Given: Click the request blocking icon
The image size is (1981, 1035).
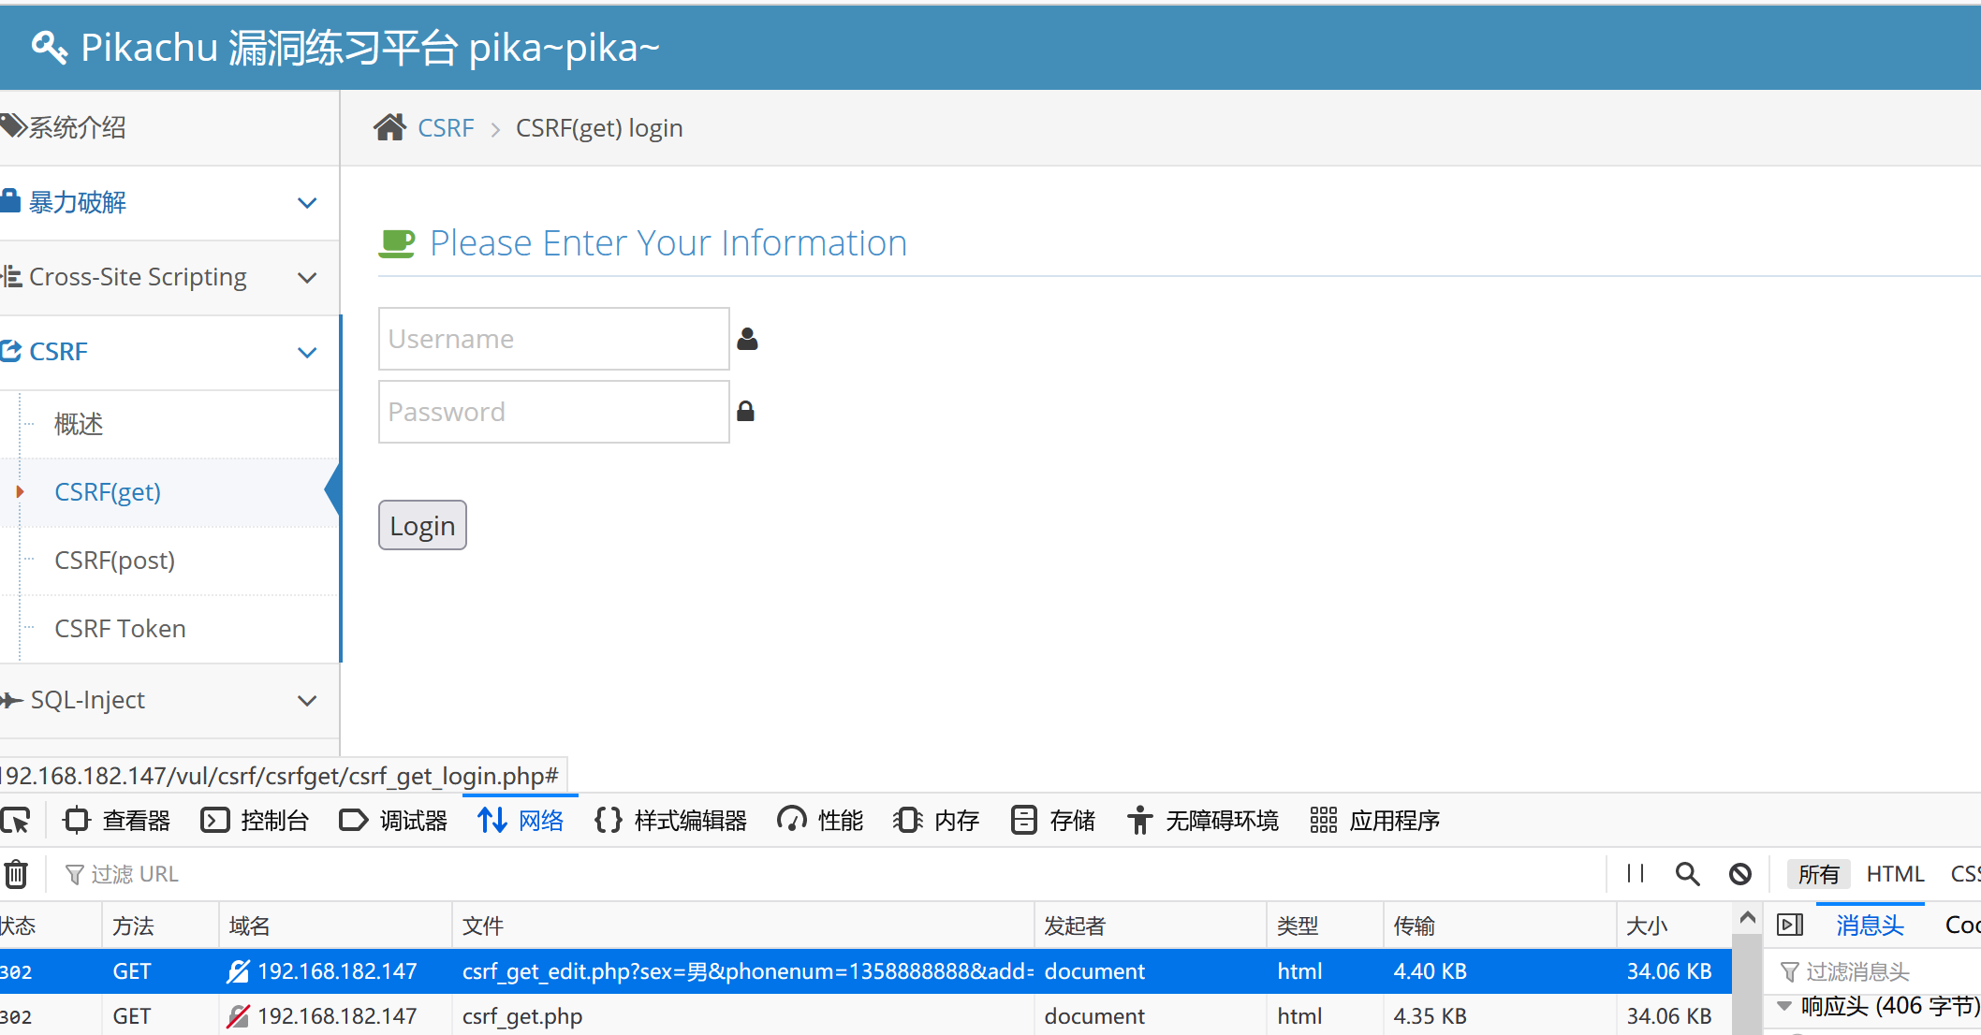Looking at the screenshot, I should (x=1739, y=874).
